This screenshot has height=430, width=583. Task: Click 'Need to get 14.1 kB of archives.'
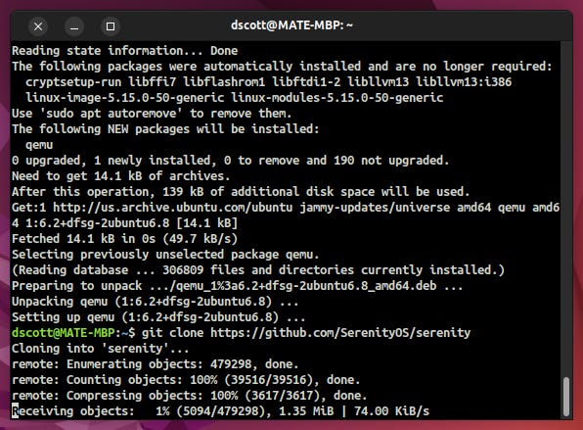121,175
